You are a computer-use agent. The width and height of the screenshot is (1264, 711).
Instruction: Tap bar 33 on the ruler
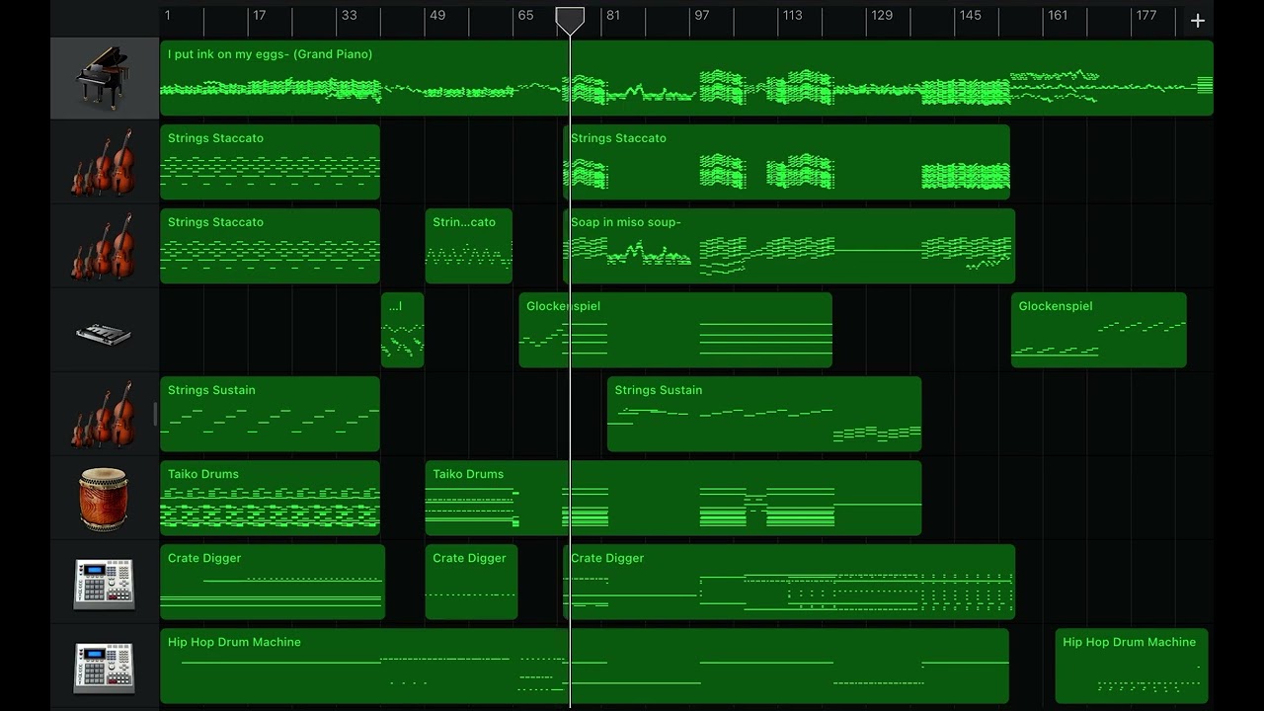coord(350,16)
